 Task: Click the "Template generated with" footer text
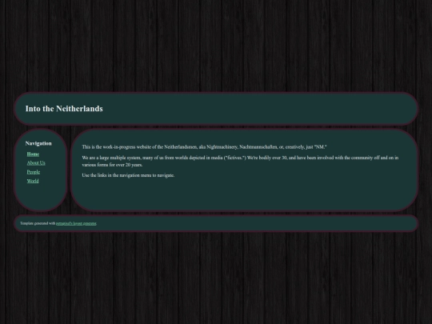point(38,223)
